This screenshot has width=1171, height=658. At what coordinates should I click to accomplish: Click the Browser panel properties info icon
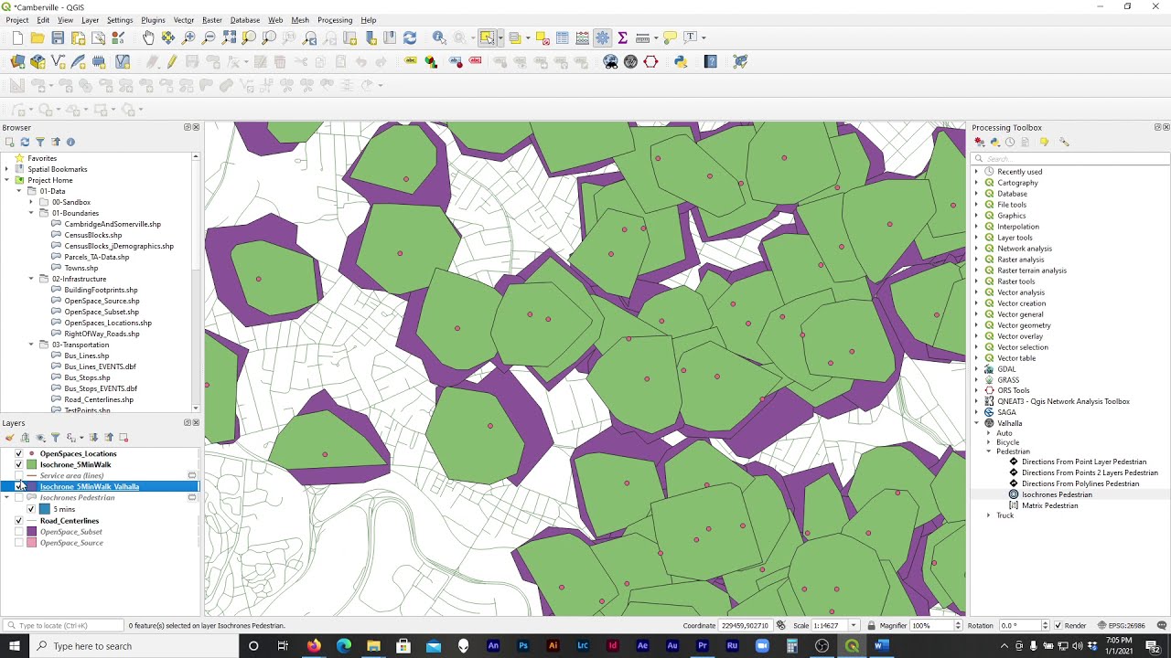(70, 142)
